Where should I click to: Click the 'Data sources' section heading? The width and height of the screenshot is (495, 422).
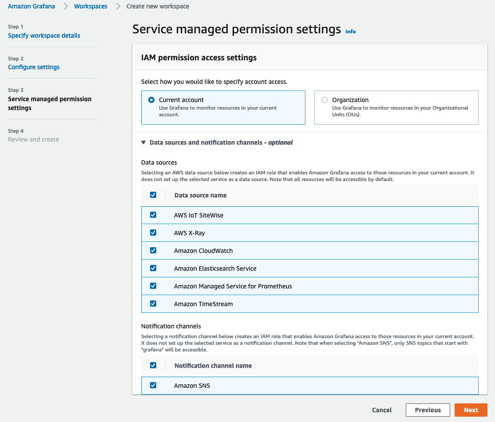click(x=159, y=162)
